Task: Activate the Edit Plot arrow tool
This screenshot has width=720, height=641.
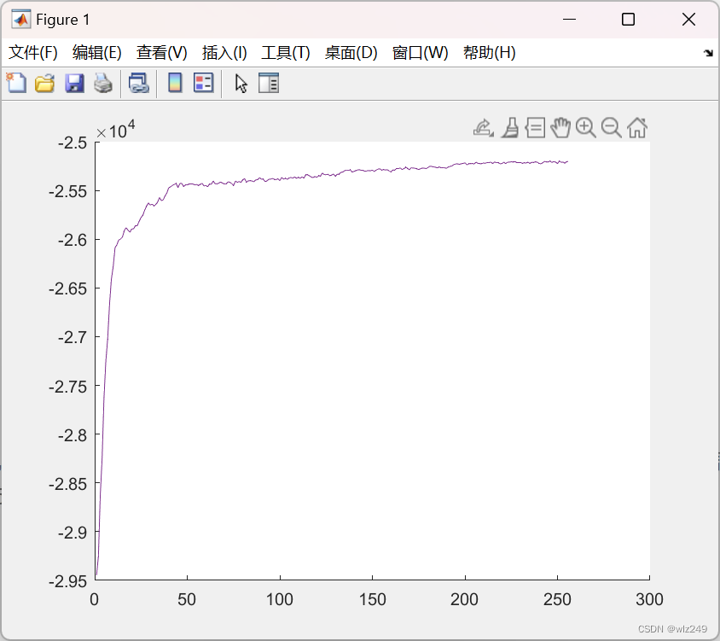Action: pos(241,84)
